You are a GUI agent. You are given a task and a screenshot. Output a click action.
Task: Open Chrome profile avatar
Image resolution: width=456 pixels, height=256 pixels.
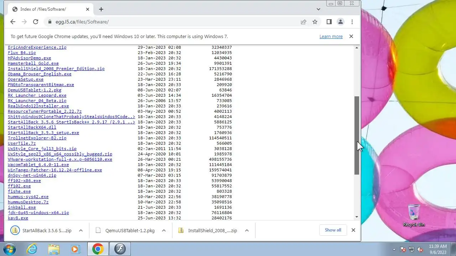(341, 22)
